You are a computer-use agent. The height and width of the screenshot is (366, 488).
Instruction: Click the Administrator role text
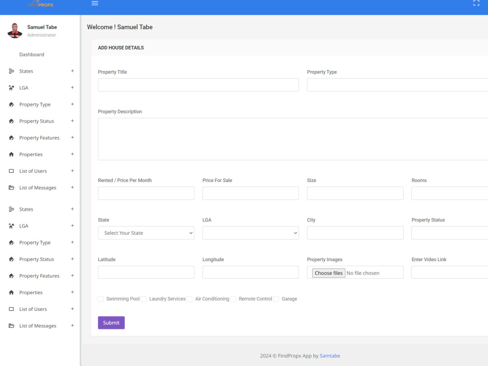pyautogui.click(x=41, y=35)
